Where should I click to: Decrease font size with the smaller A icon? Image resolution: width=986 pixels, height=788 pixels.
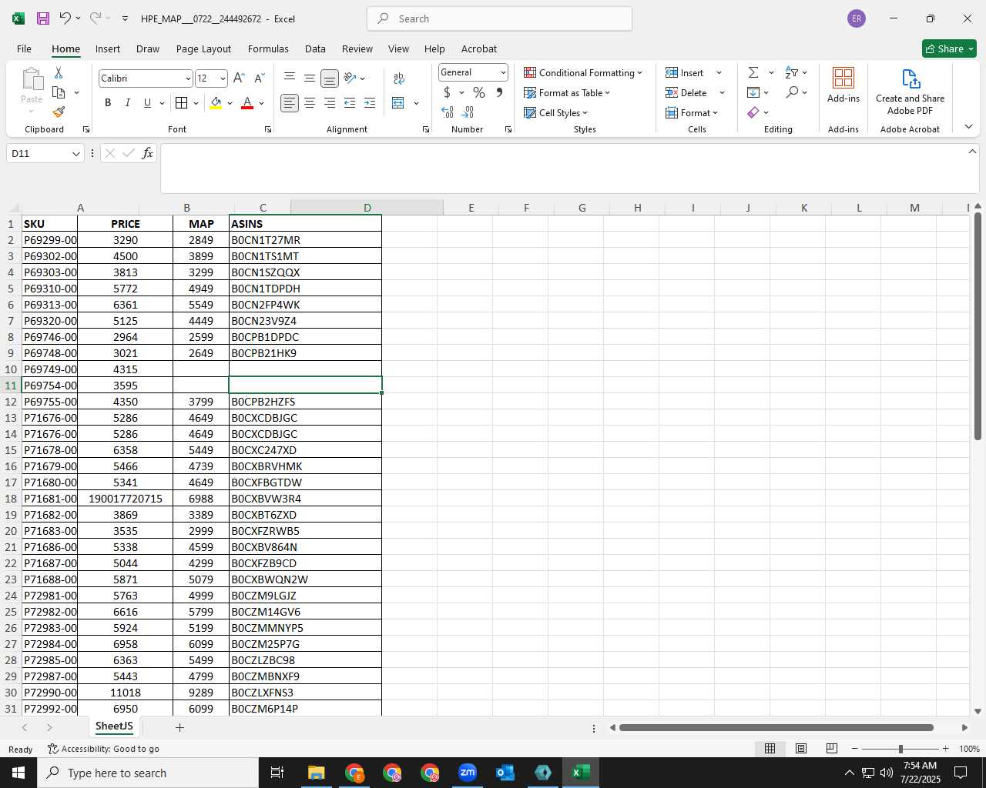[259, 78]
